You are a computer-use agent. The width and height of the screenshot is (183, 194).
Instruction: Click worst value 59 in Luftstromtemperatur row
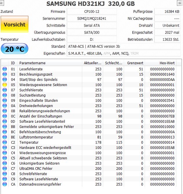[x=120, y=137]
